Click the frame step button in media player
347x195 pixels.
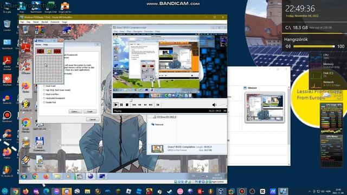click(158, 105)
